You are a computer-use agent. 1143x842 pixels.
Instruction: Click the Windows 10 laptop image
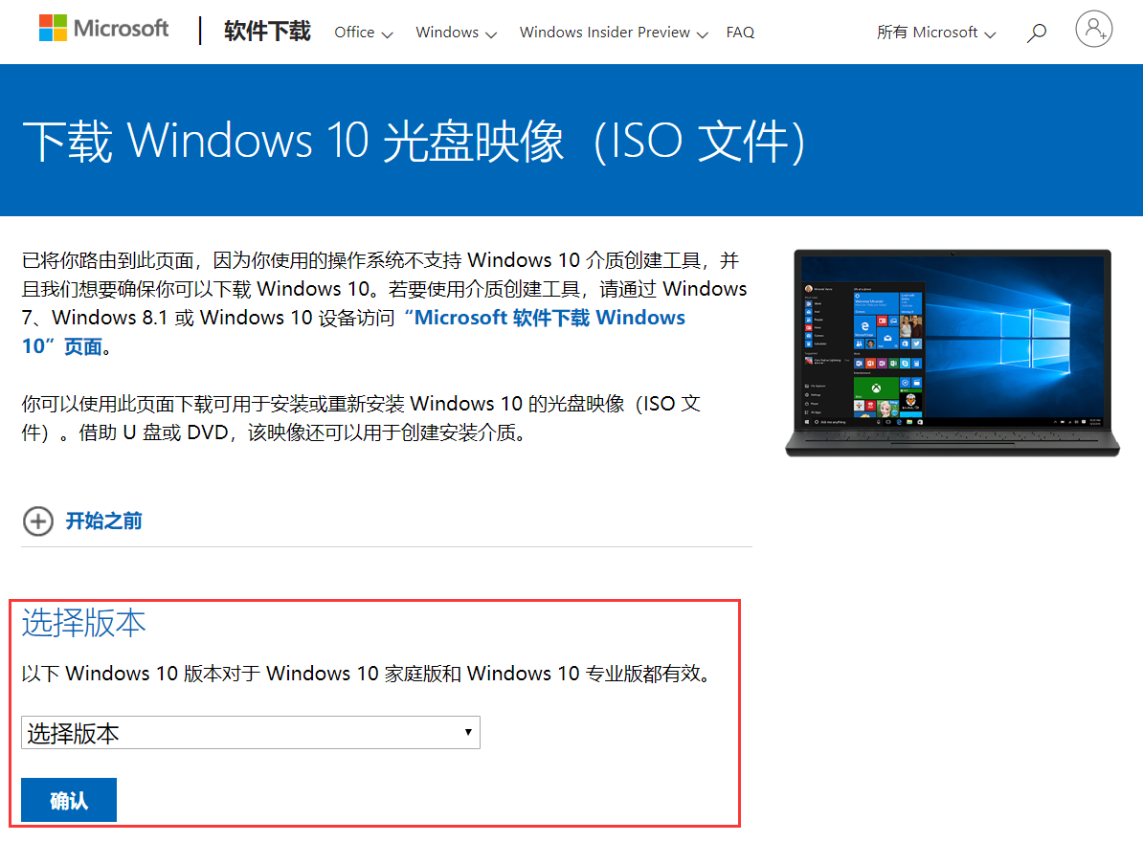pyautogui.click(x=952, y=353)
